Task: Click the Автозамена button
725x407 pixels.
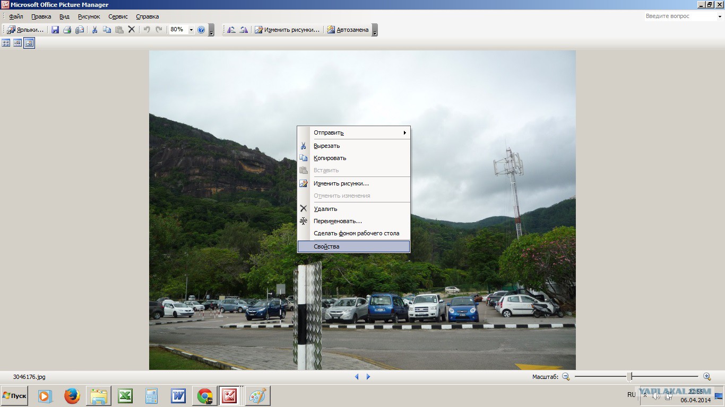Action: coord(348,30)
